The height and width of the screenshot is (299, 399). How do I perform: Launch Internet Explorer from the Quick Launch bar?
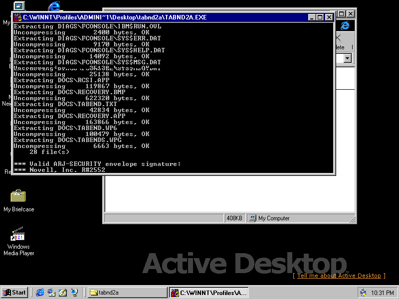point(40,293)
